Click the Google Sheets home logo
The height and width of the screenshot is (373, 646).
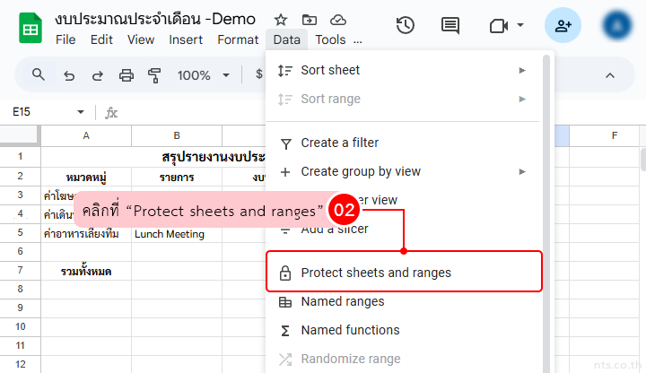pyautogui.click(x=31, y=28)
